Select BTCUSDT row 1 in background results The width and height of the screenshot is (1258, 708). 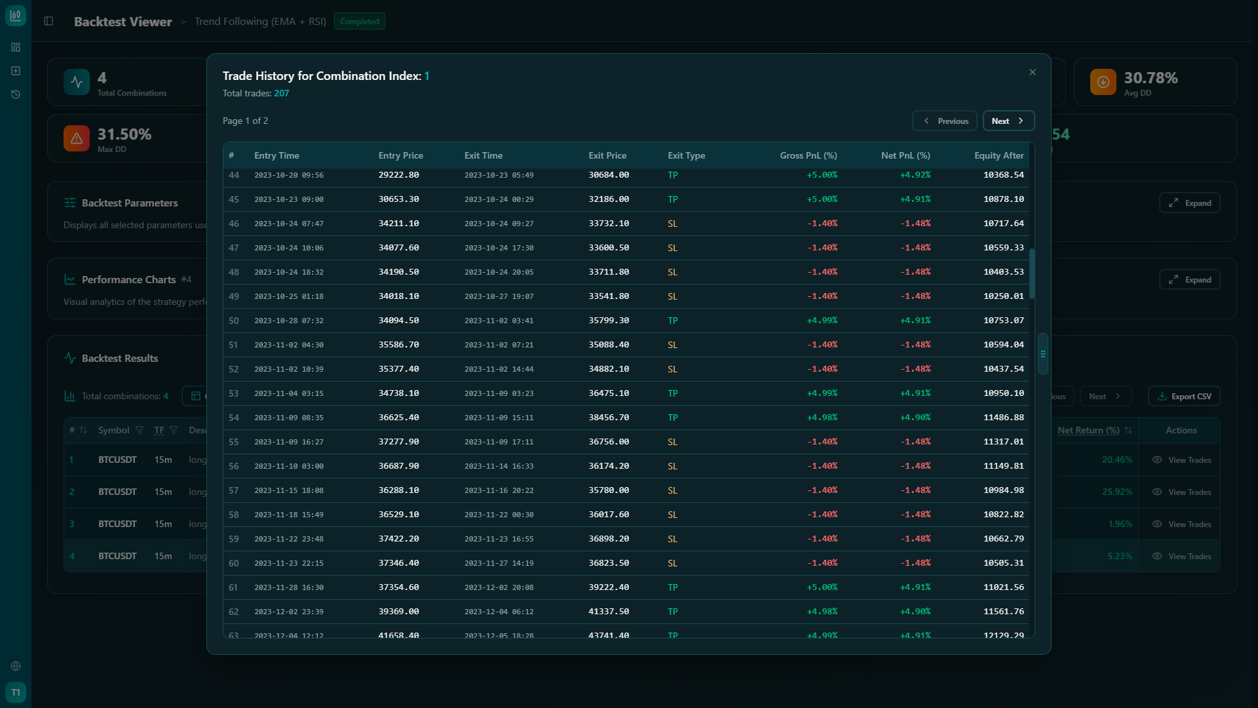[x=117, y=460]
